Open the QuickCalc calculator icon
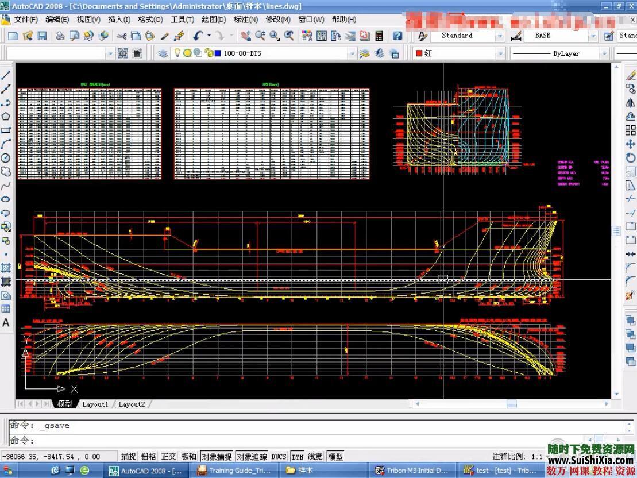Image resolution: width=637 pixels, height=478 pixels. click(x=379, y=36)
